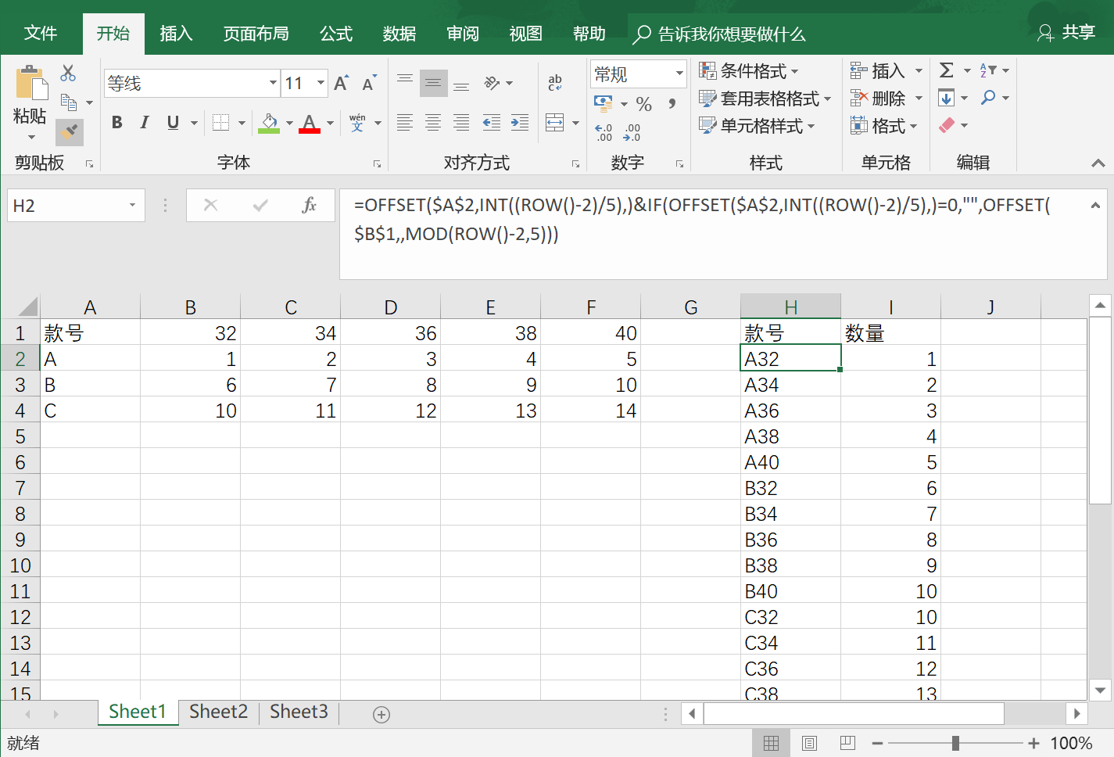Open the font size dropdown

pyautogui.click(x=322, y=82)
